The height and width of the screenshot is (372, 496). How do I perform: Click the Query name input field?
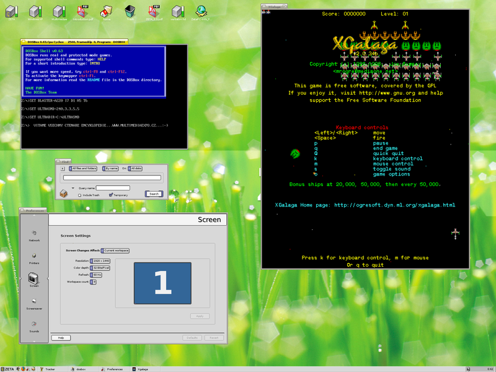113,188
